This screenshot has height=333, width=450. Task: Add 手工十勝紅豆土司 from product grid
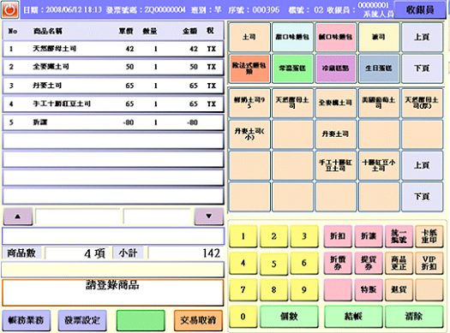tap(335, 165)
